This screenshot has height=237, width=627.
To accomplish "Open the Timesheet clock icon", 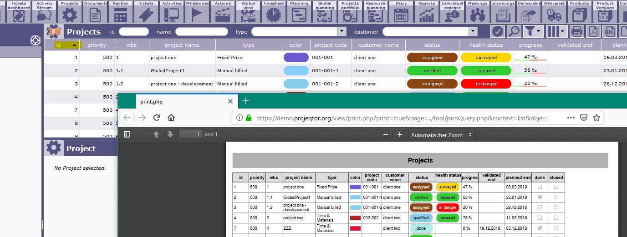I will (x=274, y=15).
